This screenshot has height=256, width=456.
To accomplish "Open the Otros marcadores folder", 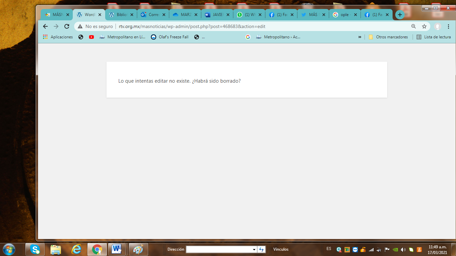I will (x=388, y=37).
